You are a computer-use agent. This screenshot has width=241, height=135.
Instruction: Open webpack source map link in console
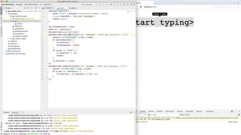point(206,118)
